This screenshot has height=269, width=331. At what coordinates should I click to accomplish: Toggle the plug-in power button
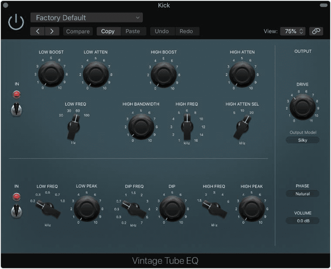(x=16, y=22)
